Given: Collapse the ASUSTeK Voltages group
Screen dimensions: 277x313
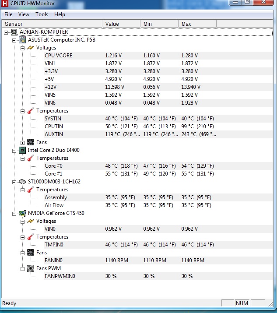Looking at the screenshot, I should tap(23, 48).
